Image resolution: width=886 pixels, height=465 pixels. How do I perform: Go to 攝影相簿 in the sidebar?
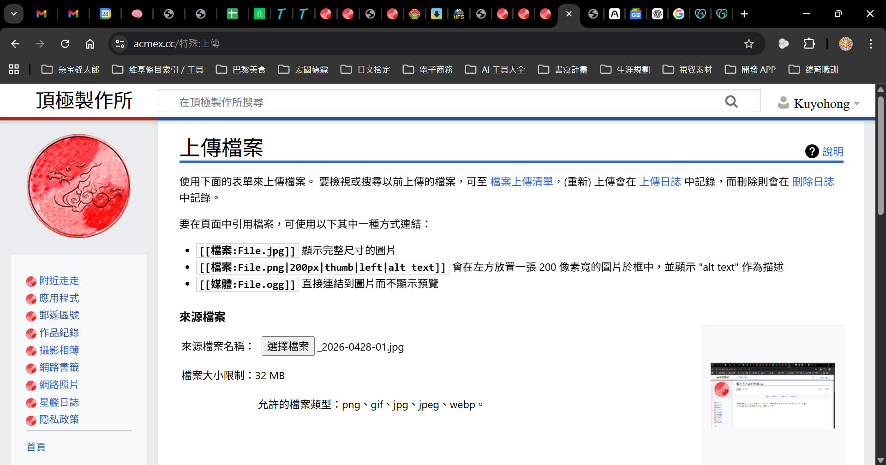59,350
